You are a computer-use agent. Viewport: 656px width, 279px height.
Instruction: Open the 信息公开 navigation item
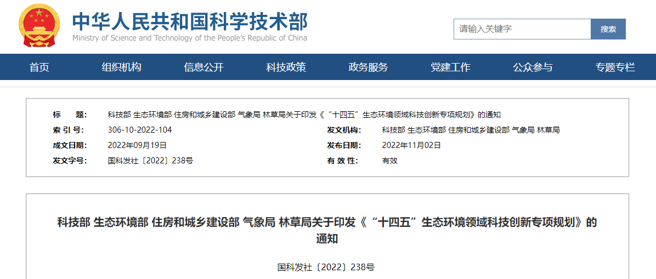point(203,67)
